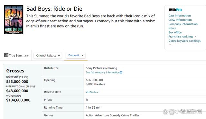Click the Bad Boys movie poster thumbnail

(14, 20)
